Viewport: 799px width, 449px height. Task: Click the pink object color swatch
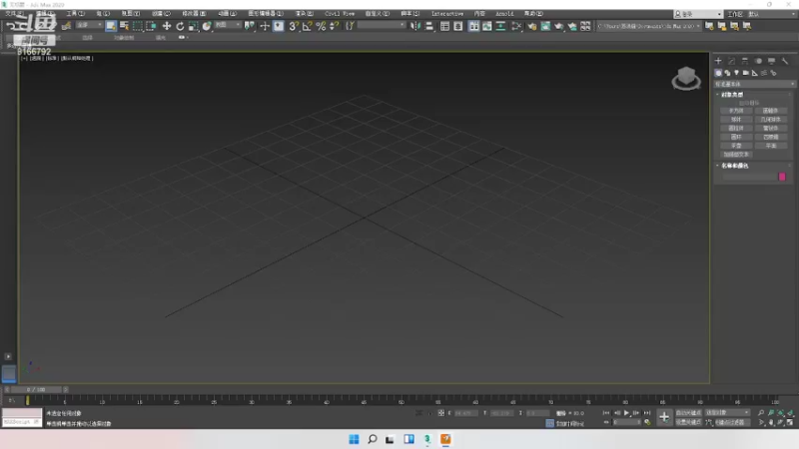tap(782, 177)
